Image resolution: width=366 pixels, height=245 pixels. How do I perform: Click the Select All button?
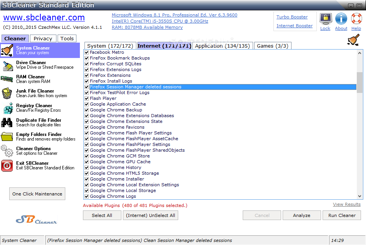[102, 215]
